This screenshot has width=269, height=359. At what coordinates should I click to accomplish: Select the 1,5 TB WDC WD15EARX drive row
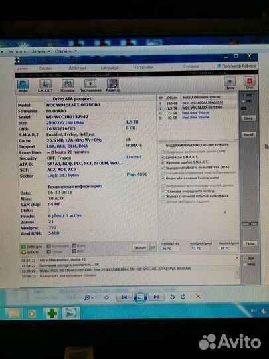(x=197, y=108)
